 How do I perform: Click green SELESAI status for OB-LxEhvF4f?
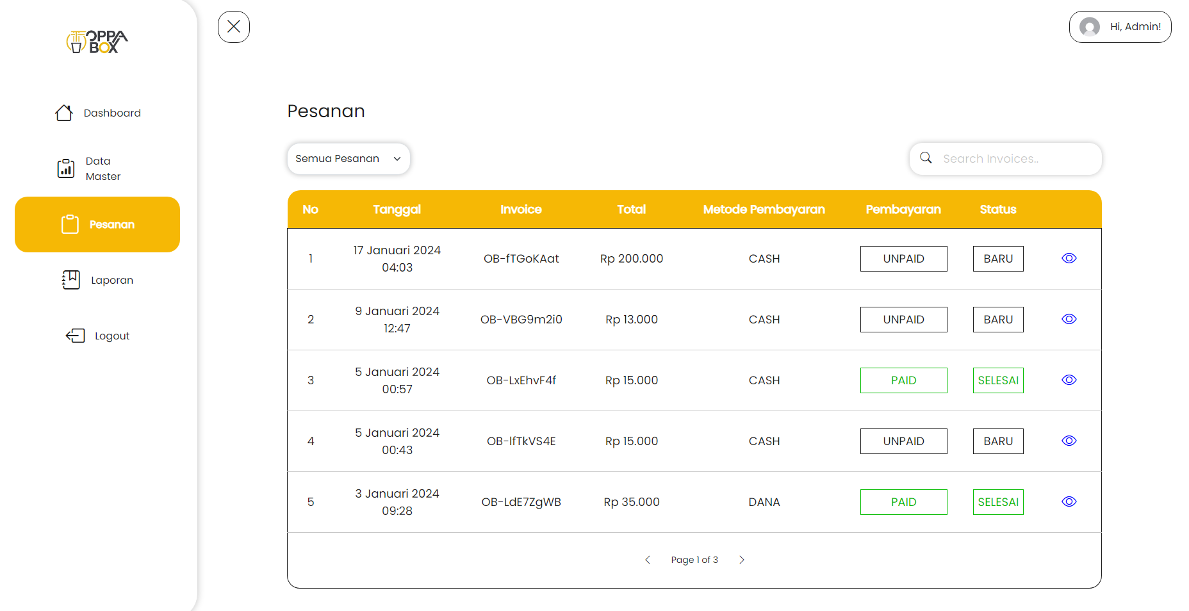point(997,380)
